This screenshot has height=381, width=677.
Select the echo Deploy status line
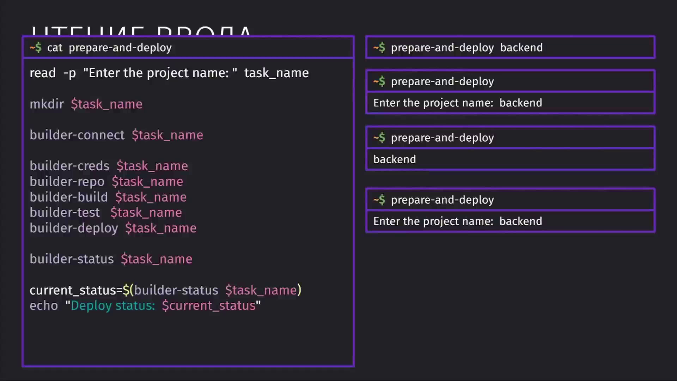click(145, 306)
